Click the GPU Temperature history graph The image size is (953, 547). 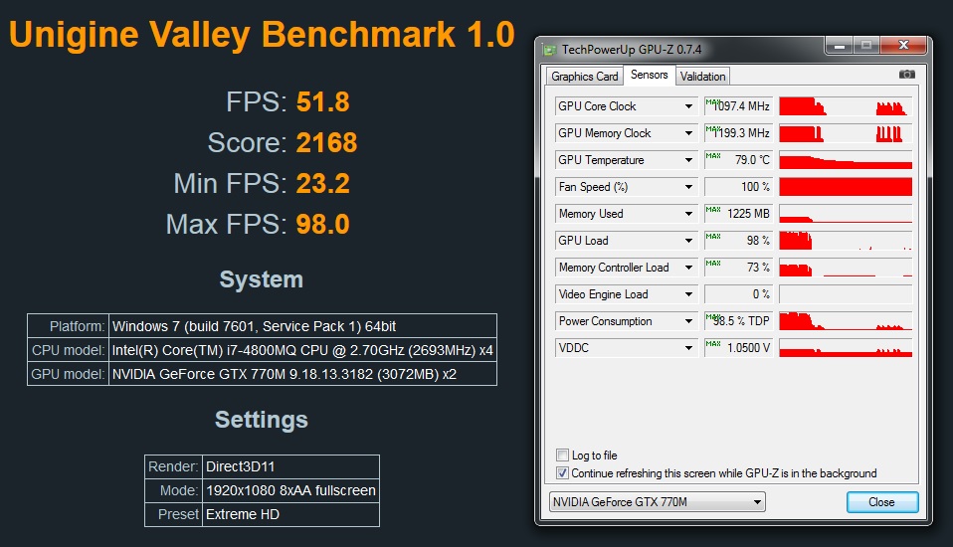[x=846, y=160]
